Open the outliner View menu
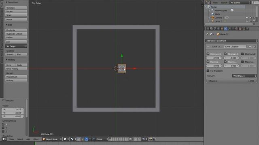 coord(215,3)
